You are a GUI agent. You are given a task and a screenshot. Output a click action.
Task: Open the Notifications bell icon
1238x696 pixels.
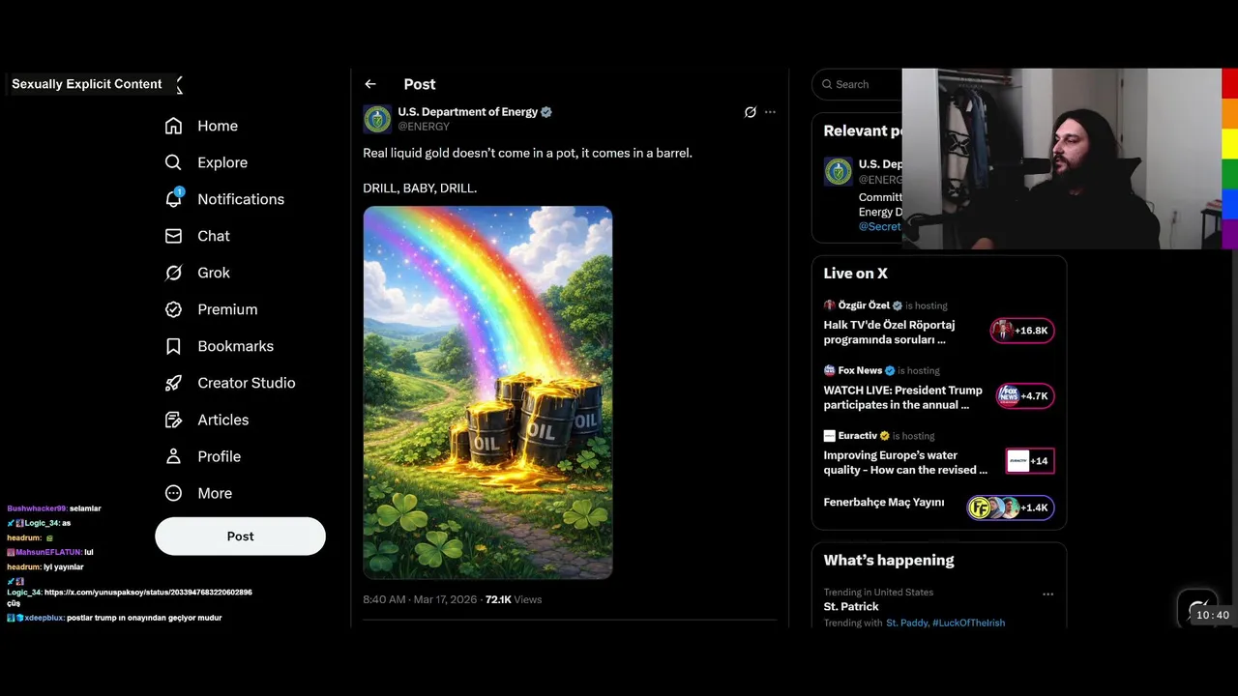pyautogui.click(x=173, y=198)
